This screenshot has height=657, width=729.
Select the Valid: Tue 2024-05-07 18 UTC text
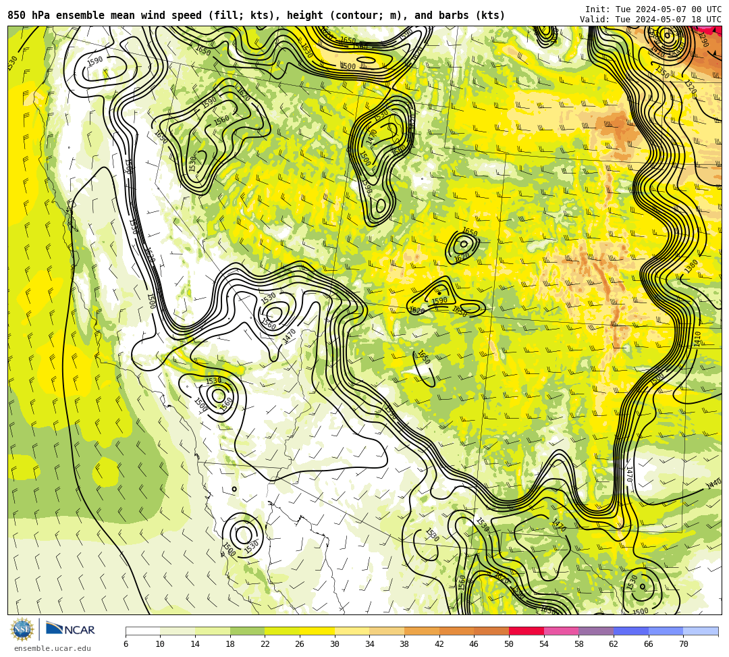(x=651, y=20)
